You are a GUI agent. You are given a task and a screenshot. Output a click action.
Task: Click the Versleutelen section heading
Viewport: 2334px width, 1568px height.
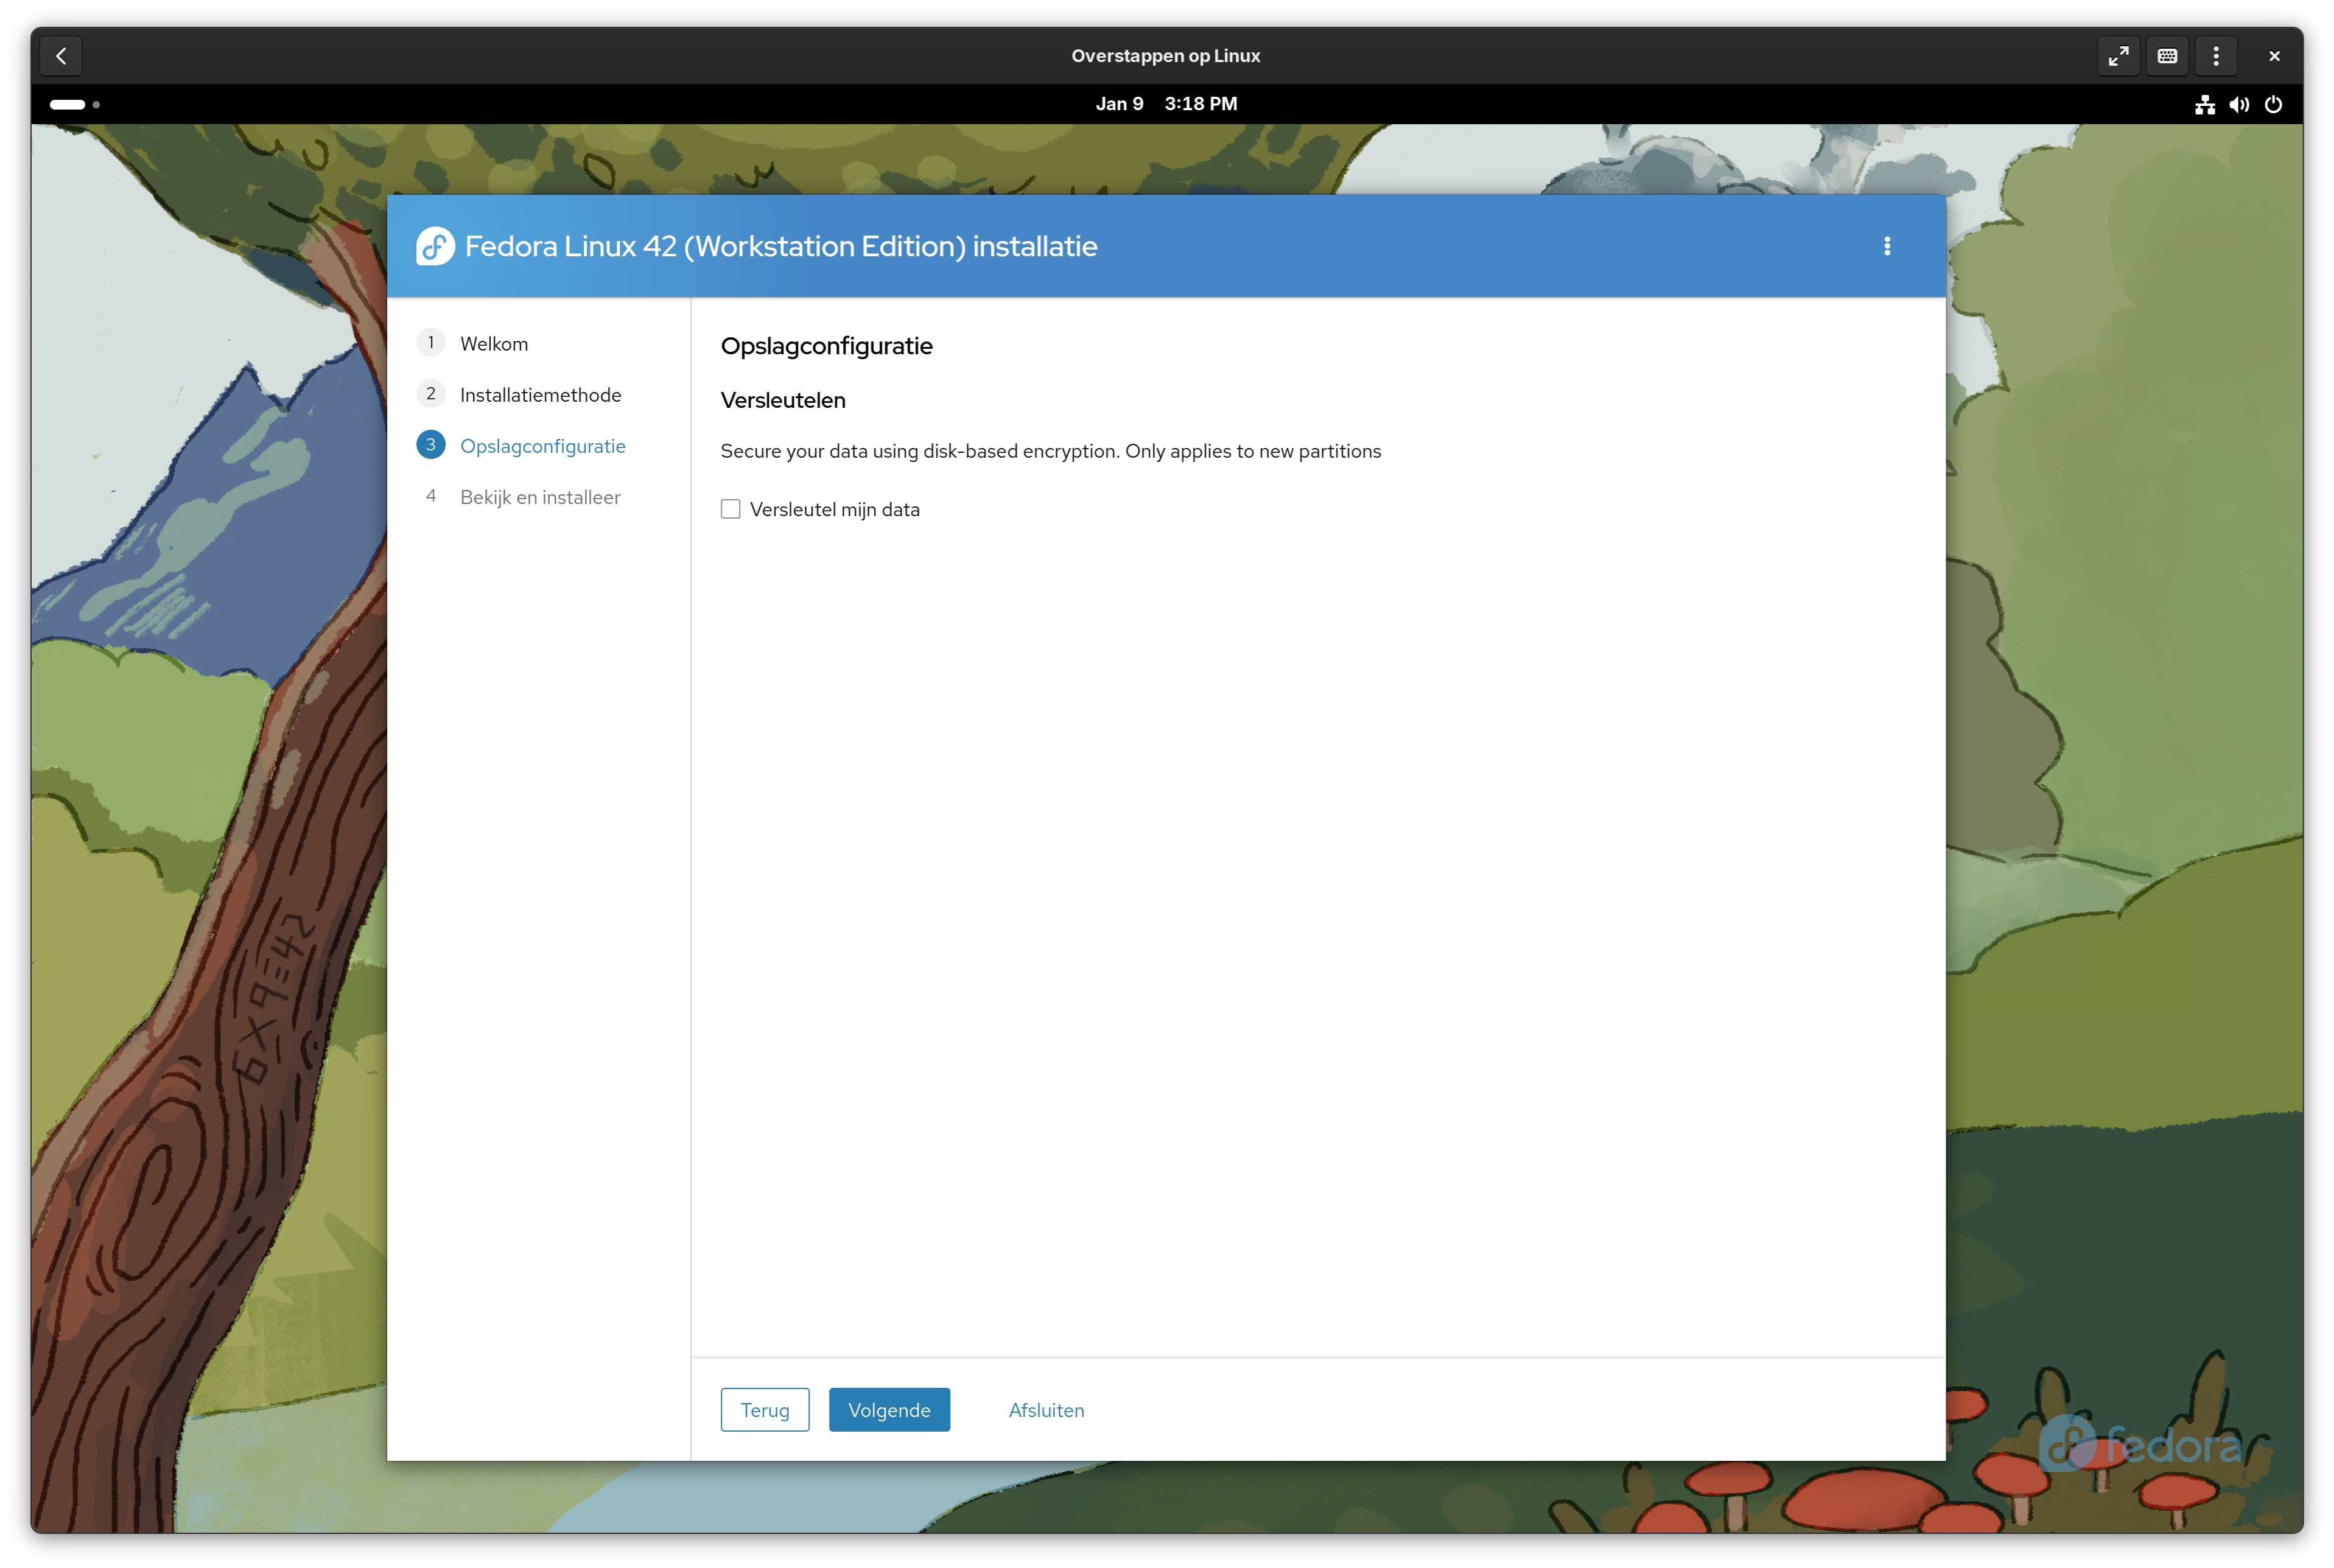(x=783, y=400)
